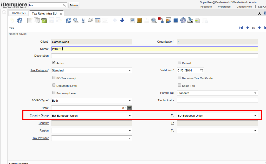Uncheck the Active checkbox
Viewport: 266px width, 164px height.
point(54,63)
